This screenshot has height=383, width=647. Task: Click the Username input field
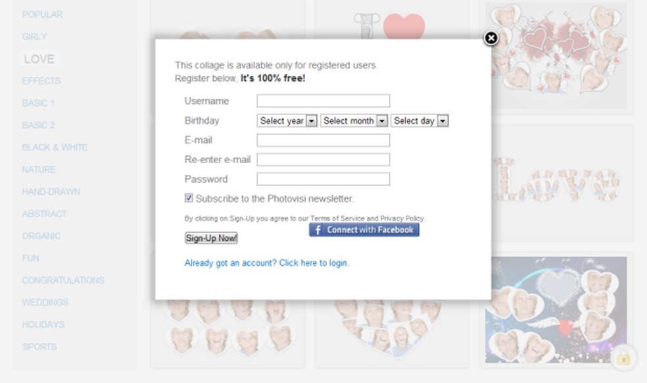tap(323, 101)
